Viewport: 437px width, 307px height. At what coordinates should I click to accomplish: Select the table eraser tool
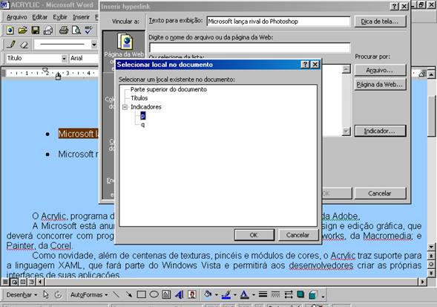point(24,44)
